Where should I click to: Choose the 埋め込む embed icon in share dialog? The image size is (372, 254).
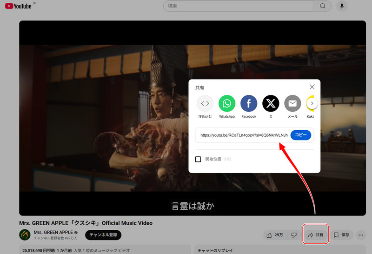click(205, 103)
